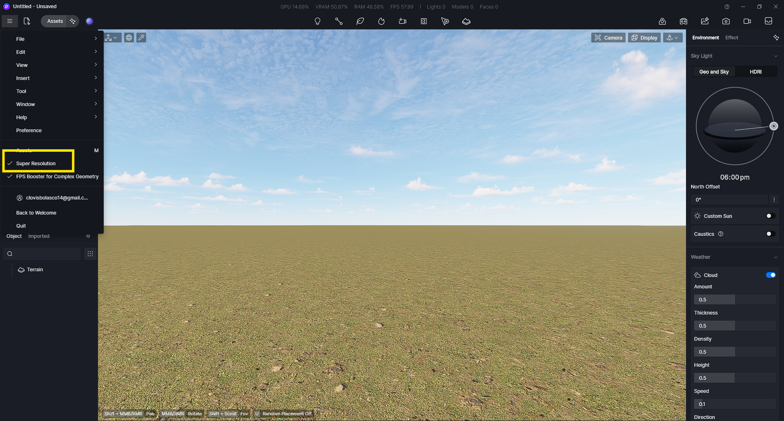Click the Assets button
This screenshot has height=421, width=784.
(55, 21)
